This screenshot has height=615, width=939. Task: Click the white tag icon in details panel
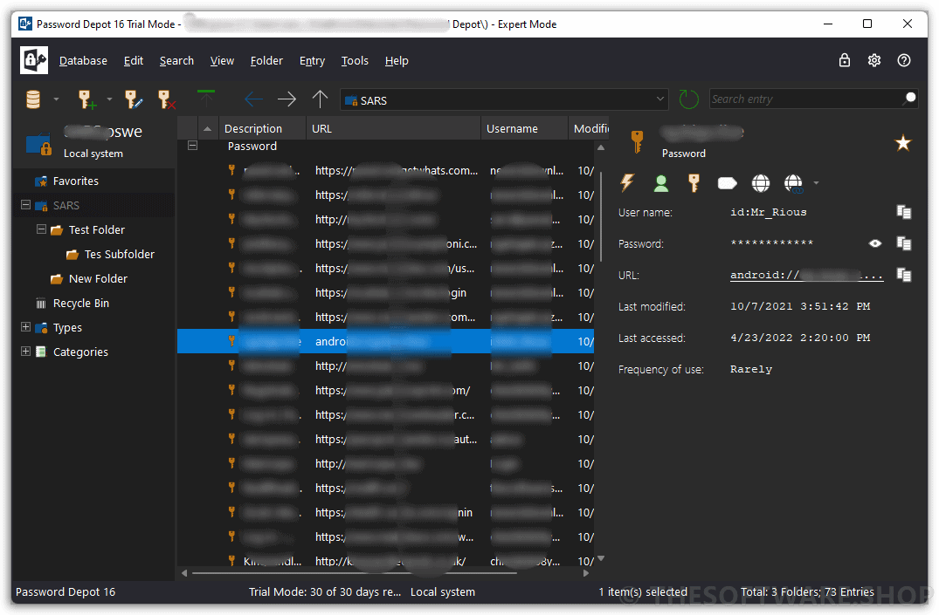[x=727, y=183]
